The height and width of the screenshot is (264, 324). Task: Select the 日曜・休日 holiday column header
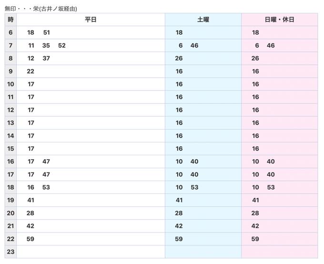point(279,20)
